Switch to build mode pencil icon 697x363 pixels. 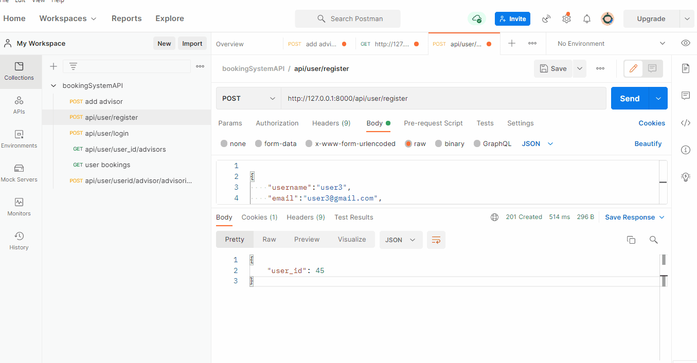pyautogui.click(x=634, y=68)
